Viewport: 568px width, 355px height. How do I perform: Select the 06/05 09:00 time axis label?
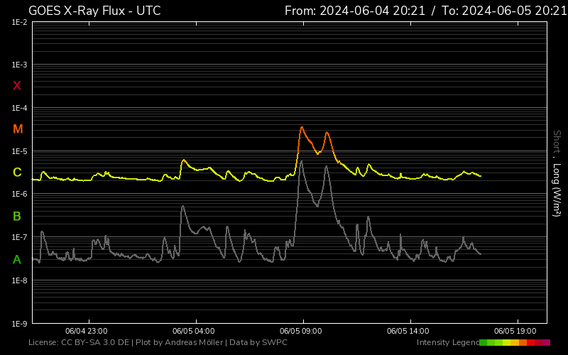[x=301, y=331]
